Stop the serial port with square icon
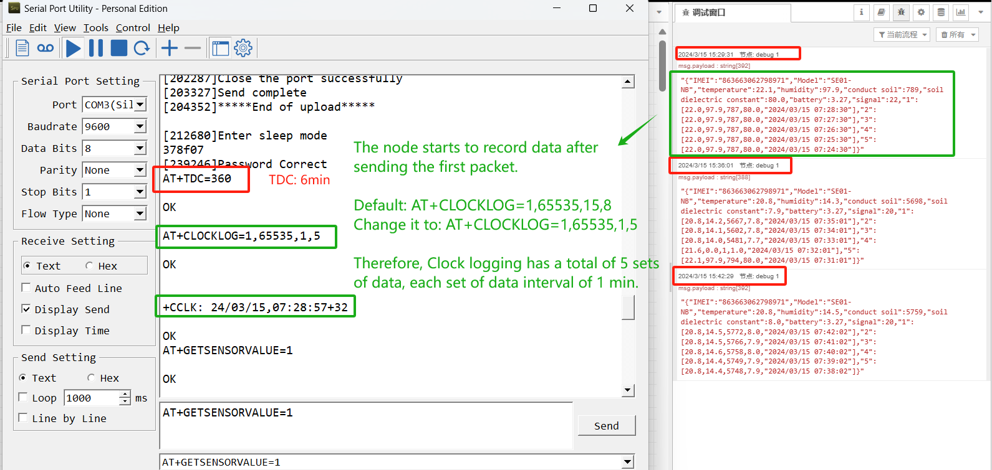 [x=119, y=48]
